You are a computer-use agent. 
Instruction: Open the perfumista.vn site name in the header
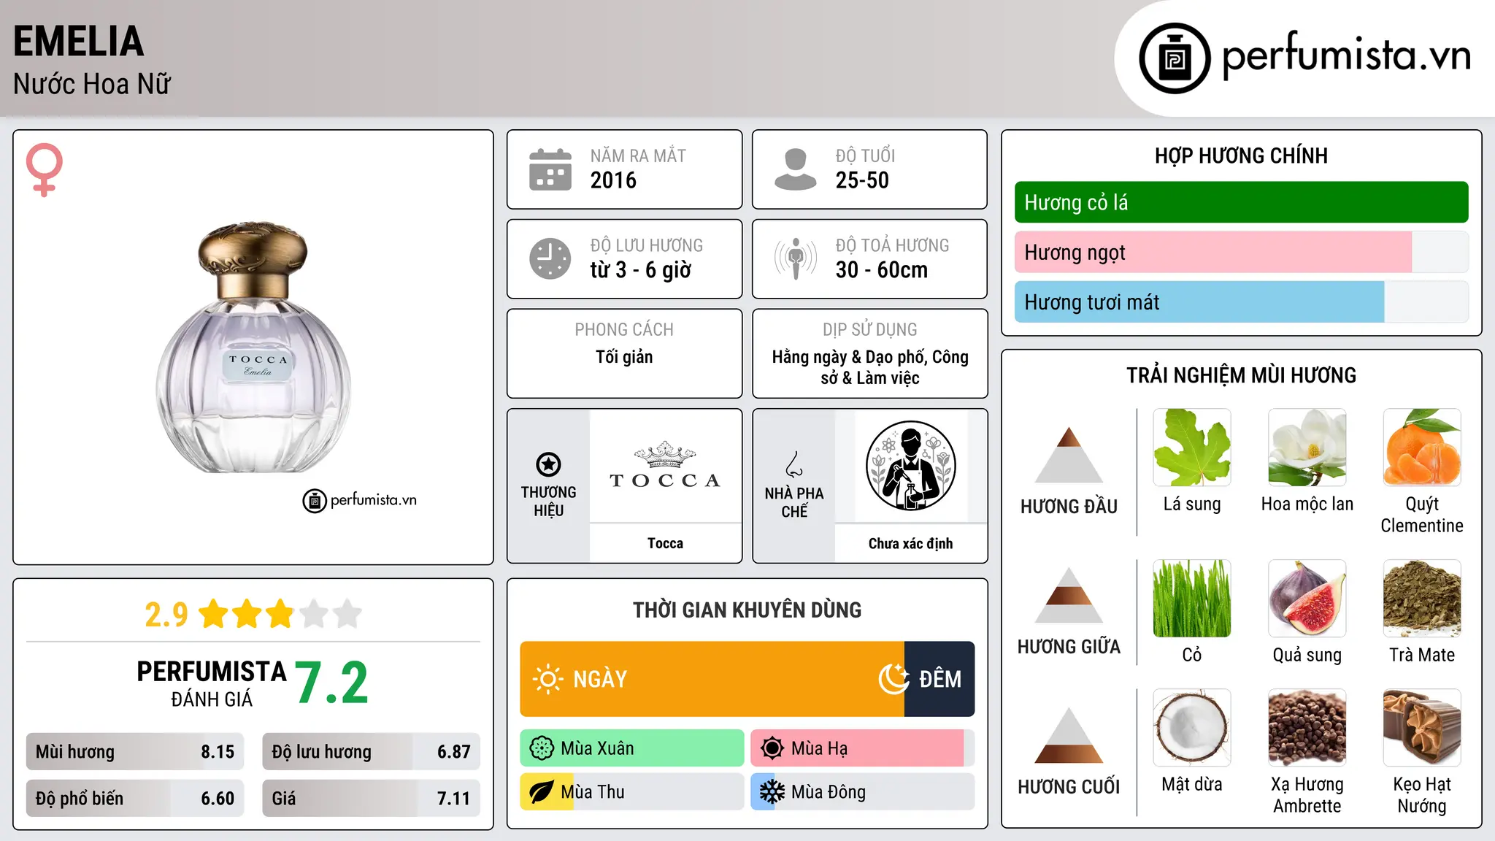point(1347,55)
